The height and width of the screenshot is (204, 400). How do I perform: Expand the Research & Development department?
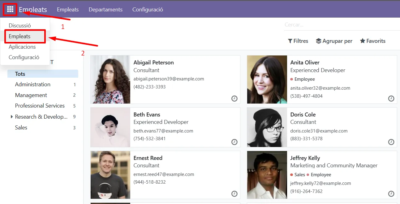tap(12, 117)
